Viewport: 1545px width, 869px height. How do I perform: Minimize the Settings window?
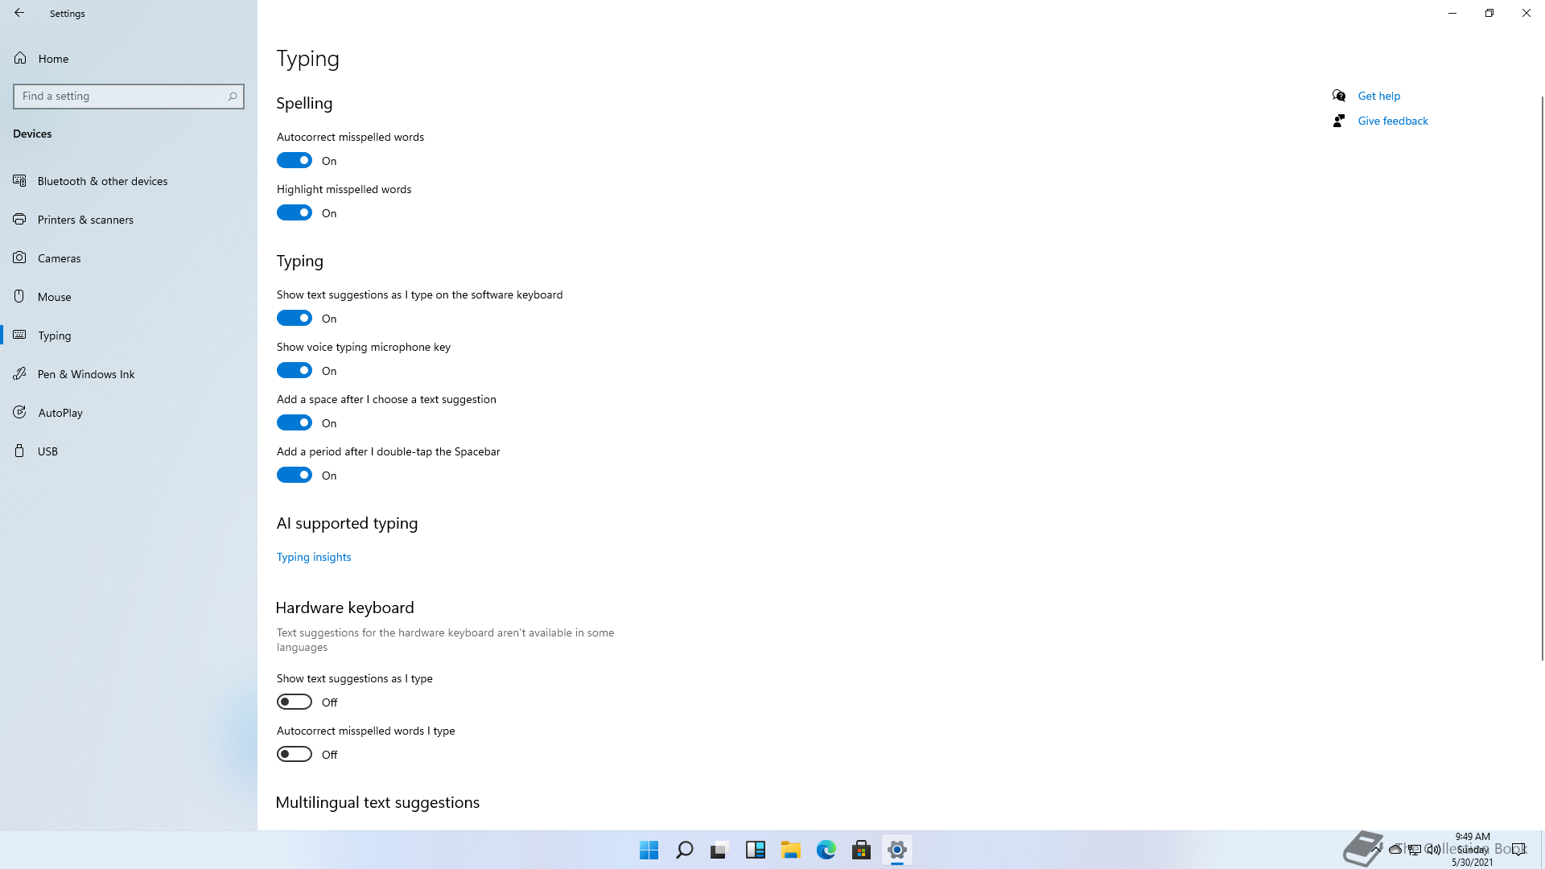point(1452,13)
